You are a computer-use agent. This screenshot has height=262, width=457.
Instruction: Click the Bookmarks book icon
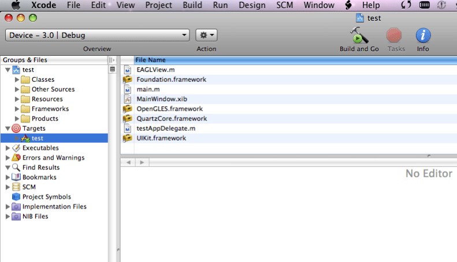point(16,177)
